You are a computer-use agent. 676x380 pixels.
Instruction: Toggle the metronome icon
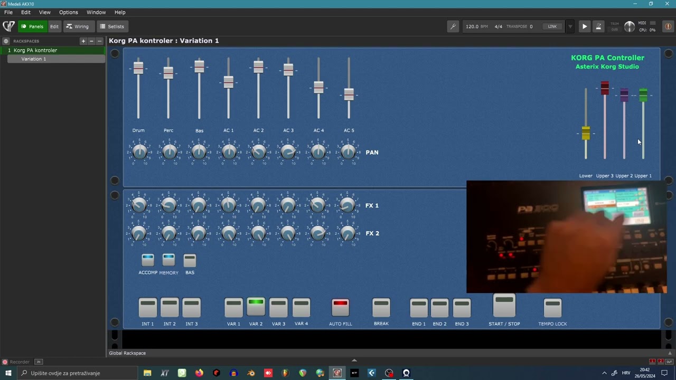click(x=598, y=26)
